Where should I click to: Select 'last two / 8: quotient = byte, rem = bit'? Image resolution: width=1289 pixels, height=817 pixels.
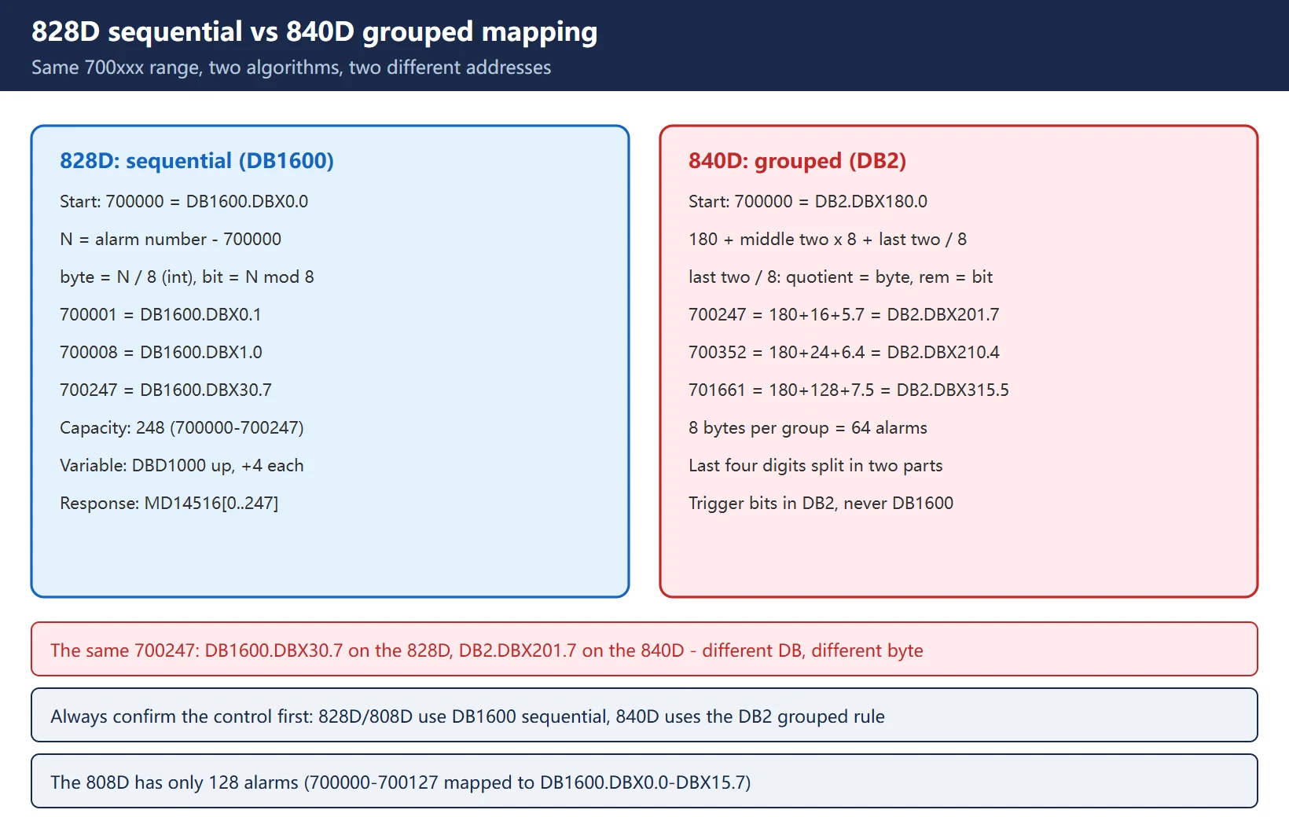[840, 277]
